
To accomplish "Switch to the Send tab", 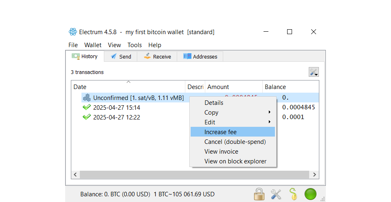I will point(121,56).
